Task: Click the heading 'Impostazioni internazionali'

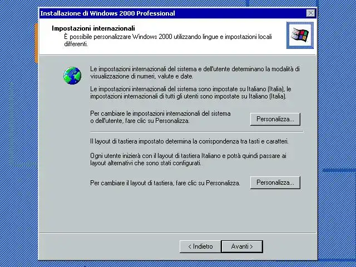Action: (x=93, y=28)
